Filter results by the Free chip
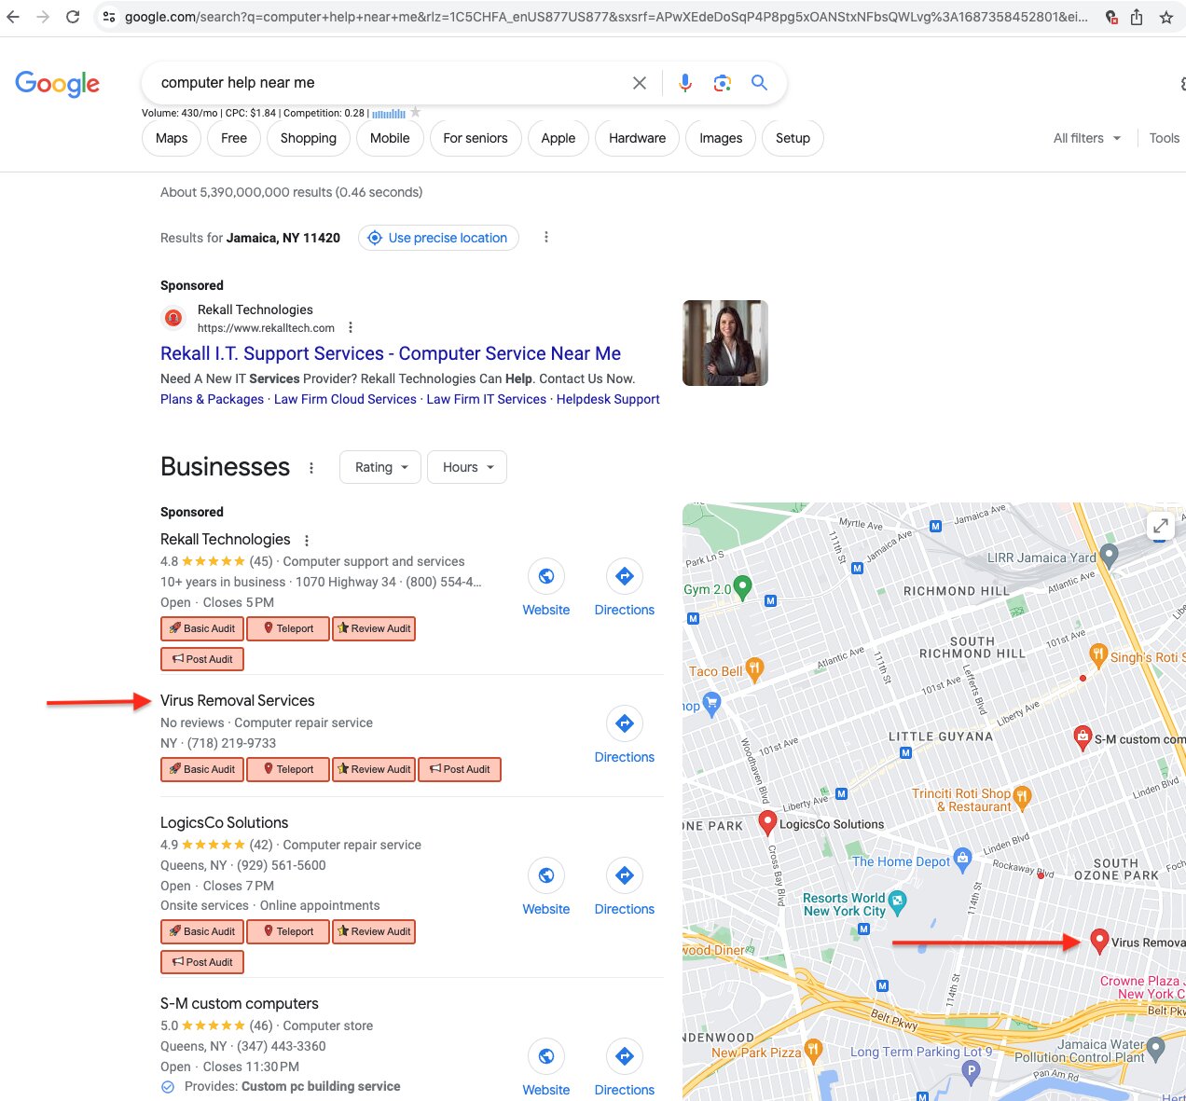Screen dimensions: 1186x1101 tap(234, 138)
